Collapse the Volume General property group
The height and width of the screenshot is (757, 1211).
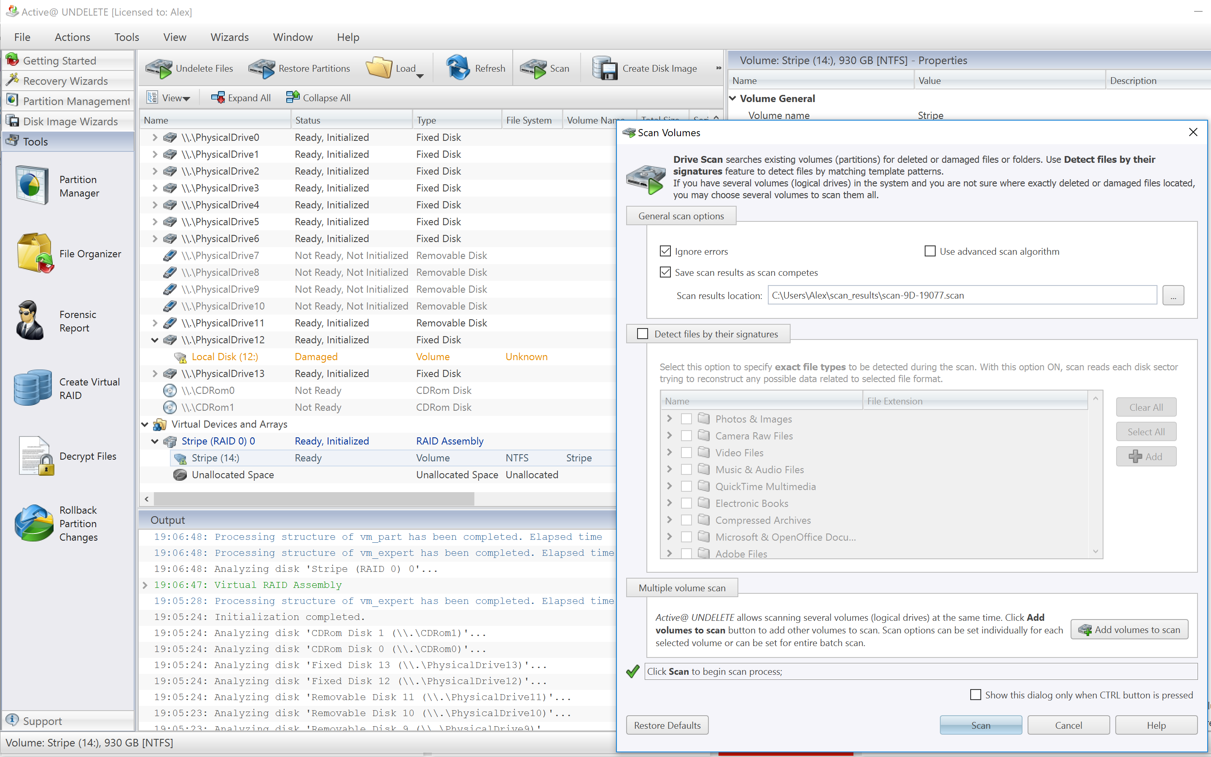pyautogui.click(x=732, y=98)
